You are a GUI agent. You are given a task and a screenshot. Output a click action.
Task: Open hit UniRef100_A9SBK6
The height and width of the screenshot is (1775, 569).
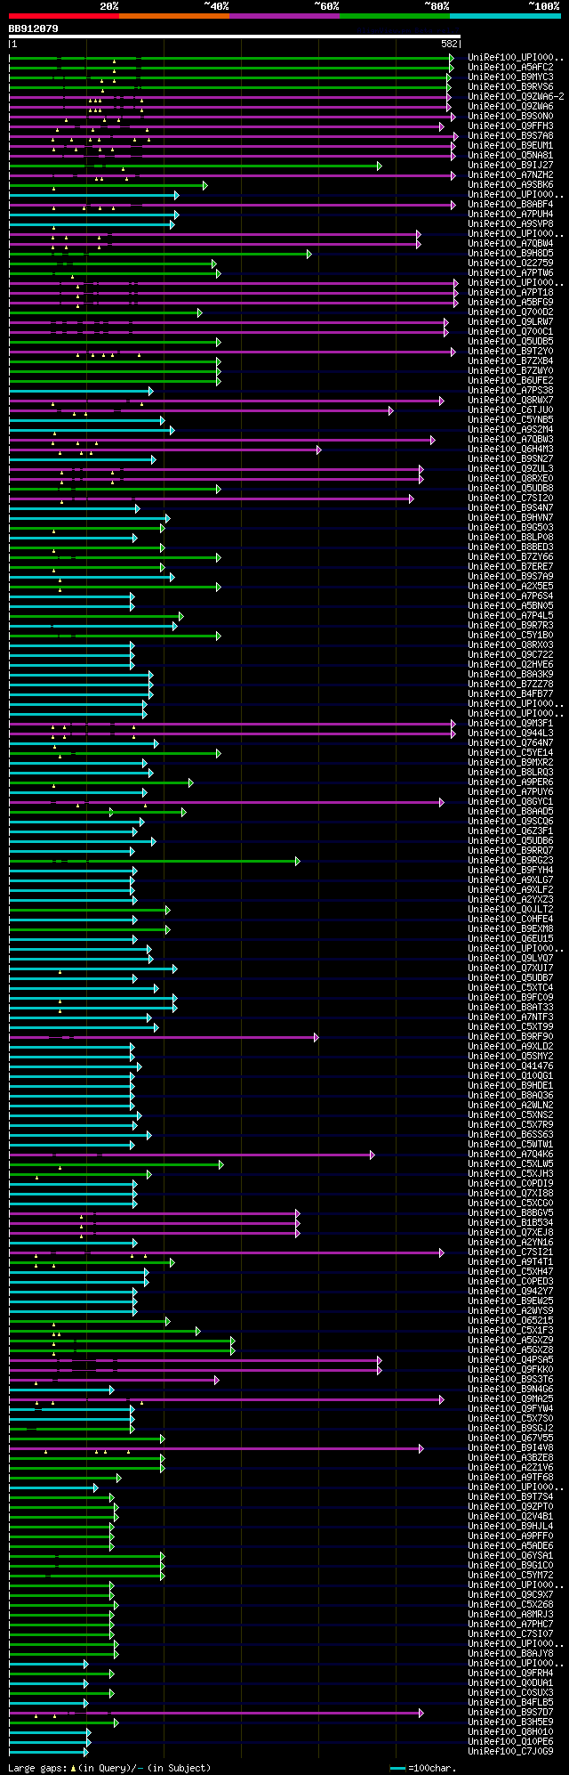[510, 184]
